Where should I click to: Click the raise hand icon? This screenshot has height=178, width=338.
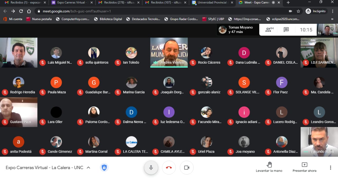click(x=269, y=165)
